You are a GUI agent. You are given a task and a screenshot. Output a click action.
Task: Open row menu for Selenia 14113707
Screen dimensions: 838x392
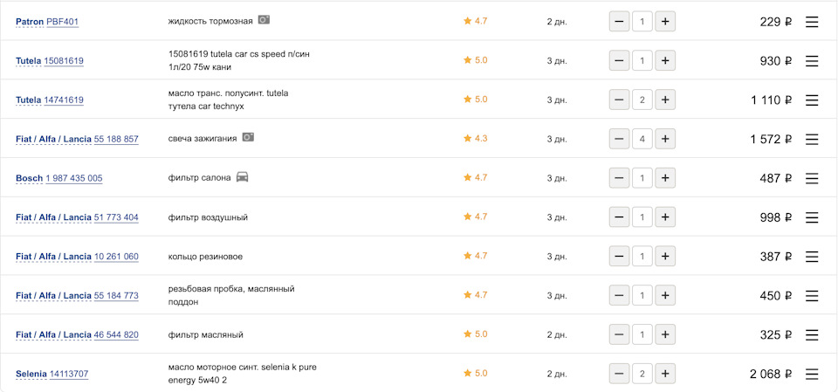click(812, 374)
